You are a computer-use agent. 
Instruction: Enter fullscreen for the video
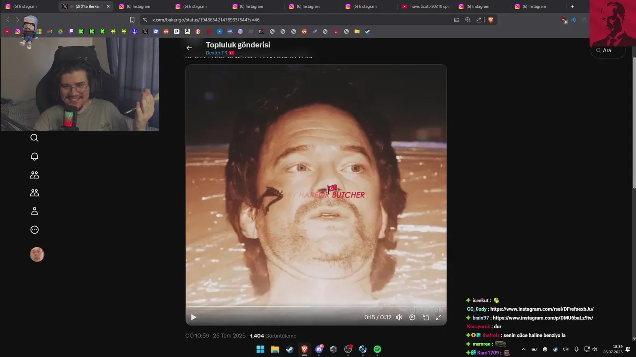[439, 317]
